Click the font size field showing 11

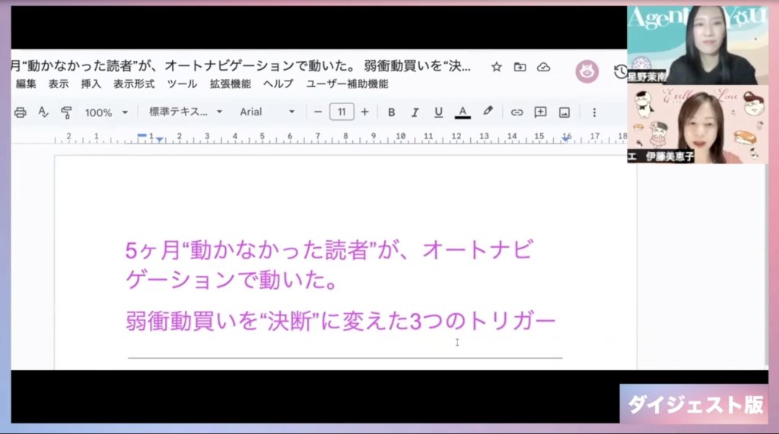click(x=342, y=112)
